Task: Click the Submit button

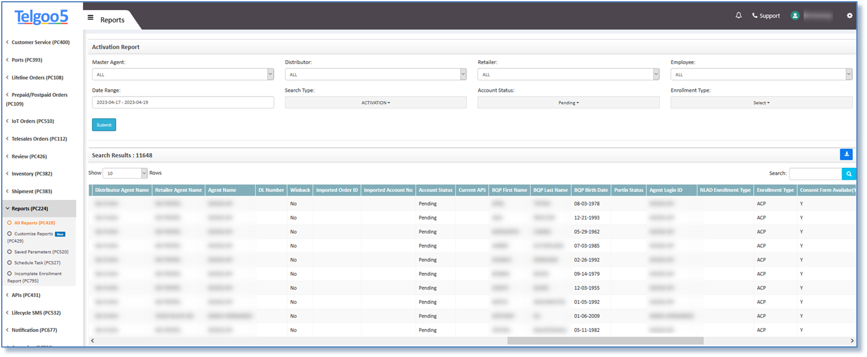Action: pos(104,125)
